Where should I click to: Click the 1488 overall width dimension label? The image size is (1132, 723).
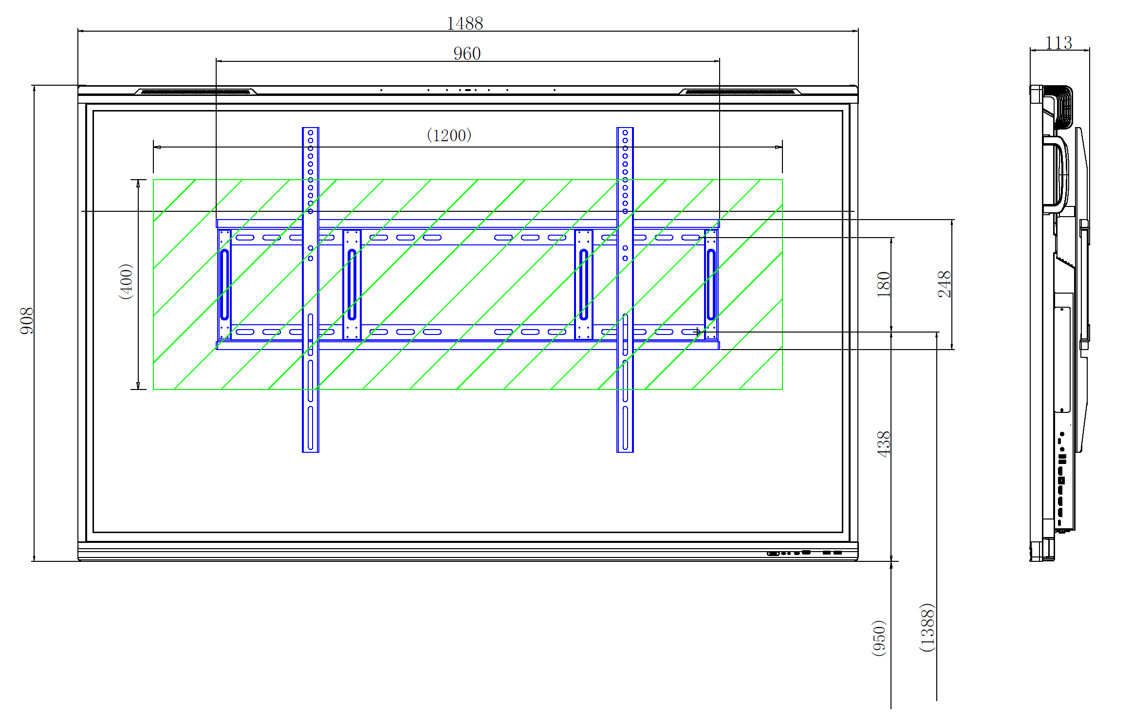point(464,23)
